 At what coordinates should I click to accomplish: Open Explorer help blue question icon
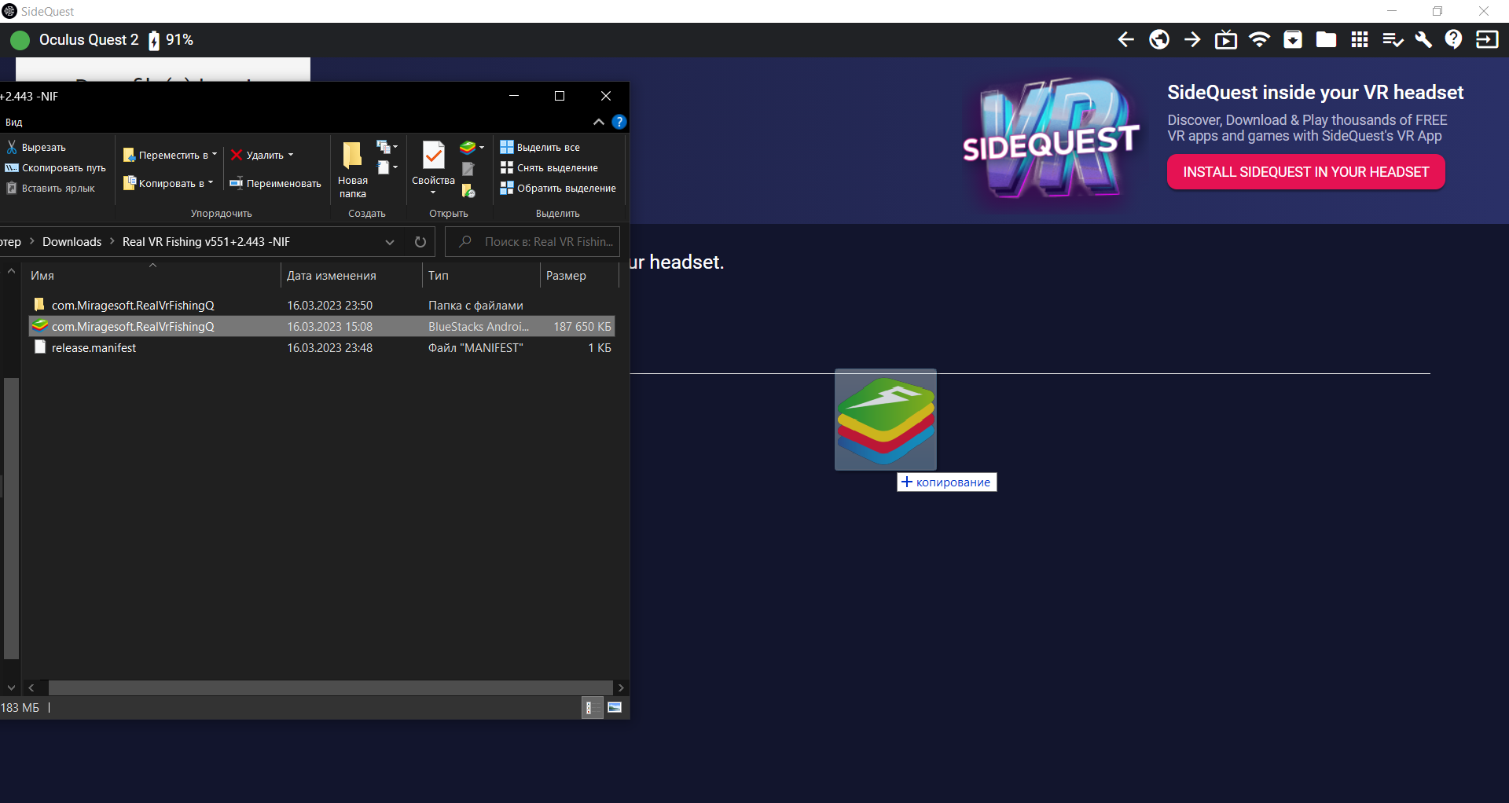(x=619, y=122)
